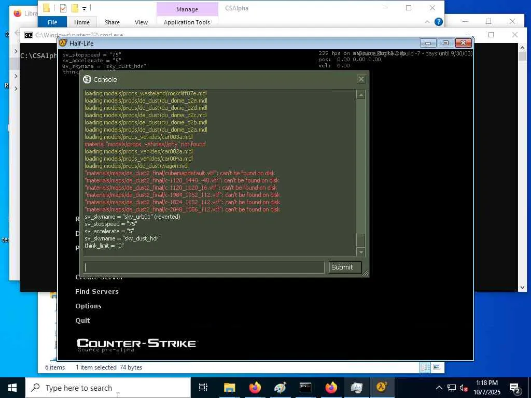The width and height of the screenshot is (531, 398).
Task: Click the Console scrollbar thumb
Action: tap(361, 240)
